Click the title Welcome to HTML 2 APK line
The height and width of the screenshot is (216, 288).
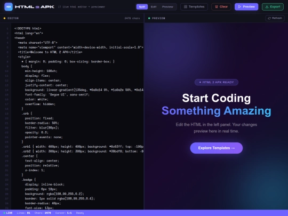(50, 52)
